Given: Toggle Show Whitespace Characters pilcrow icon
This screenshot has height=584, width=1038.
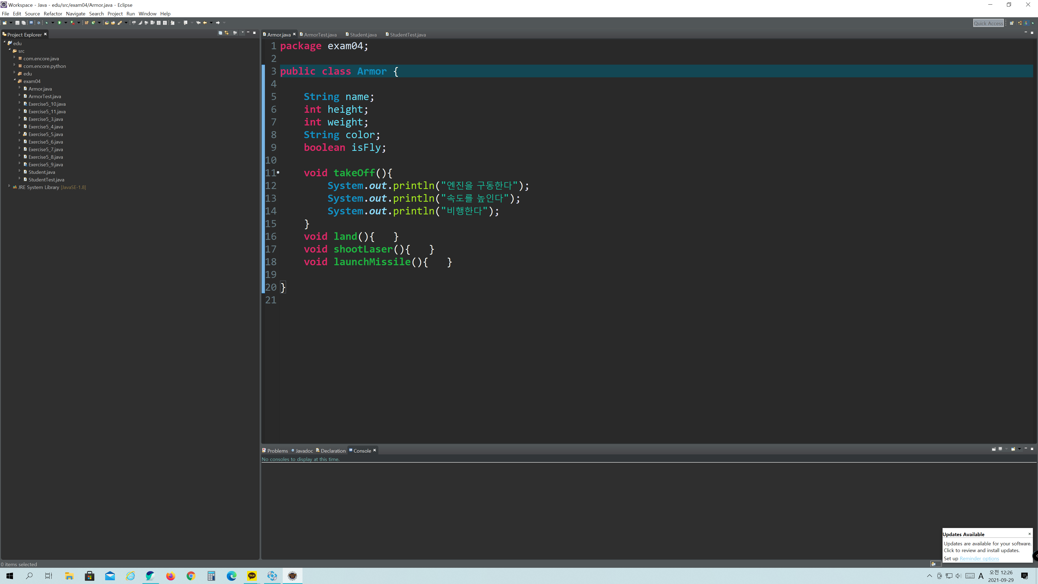Looking at the screenshot, I should (x=165, y=22).
